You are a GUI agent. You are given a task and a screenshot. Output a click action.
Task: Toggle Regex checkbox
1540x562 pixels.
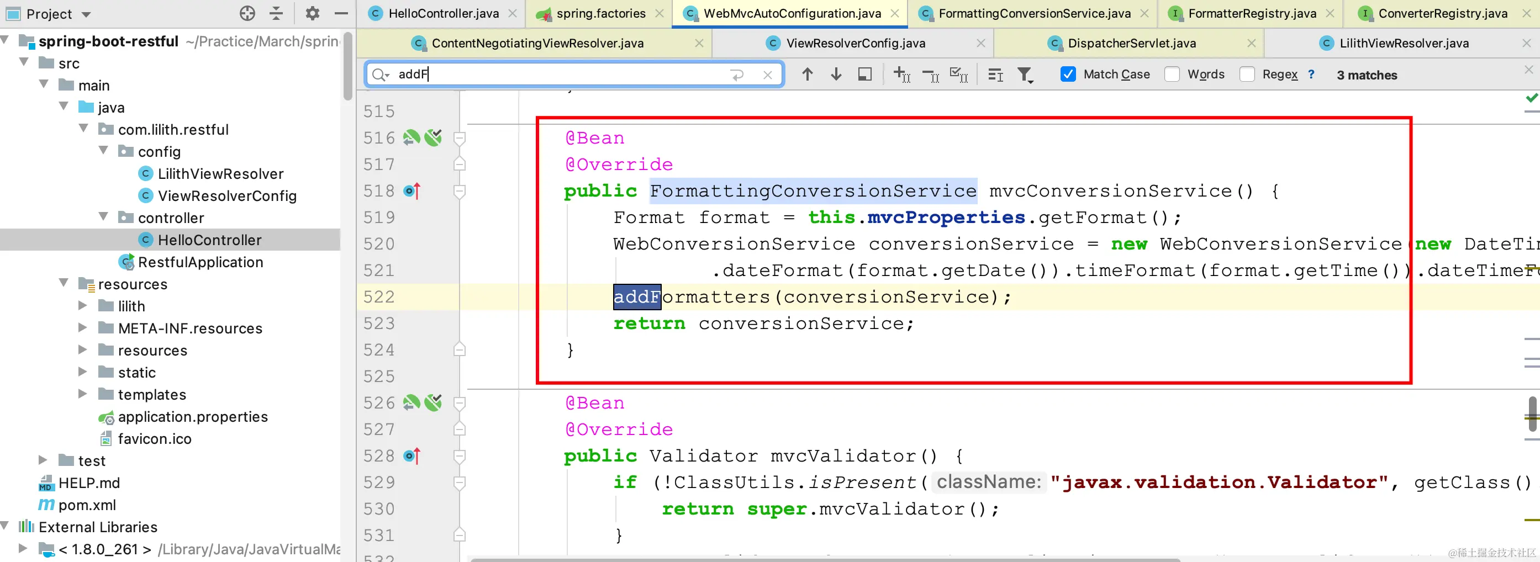[1247, 74]
